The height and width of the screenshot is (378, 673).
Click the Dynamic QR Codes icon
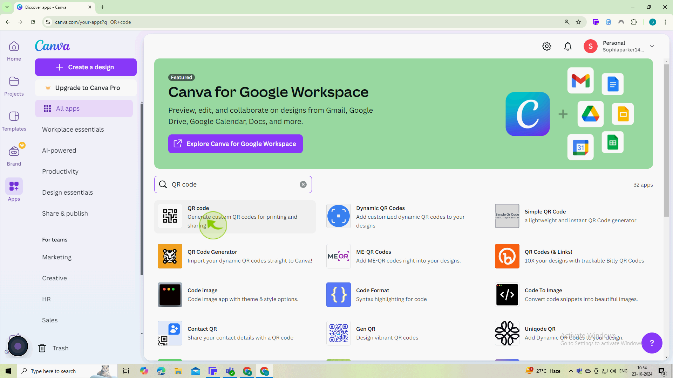[338, 216]
